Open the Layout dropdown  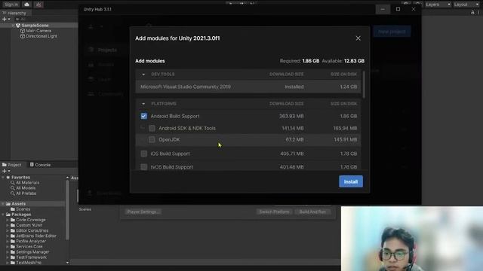466,5
